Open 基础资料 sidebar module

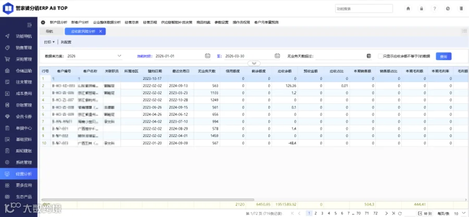(19, 140)
